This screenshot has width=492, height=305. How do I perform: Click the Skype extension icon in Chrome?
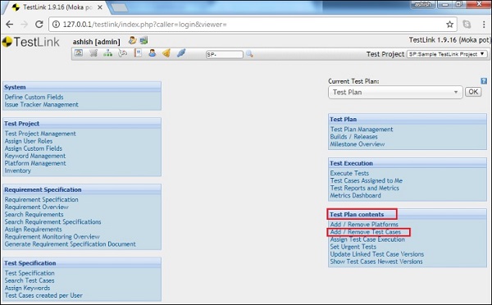coord(467,24)
